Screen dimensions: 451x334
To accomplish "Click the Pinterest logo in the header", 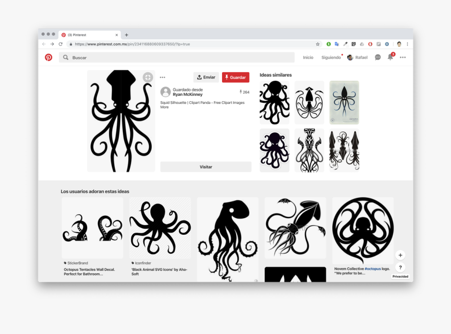I will (49, 57).
